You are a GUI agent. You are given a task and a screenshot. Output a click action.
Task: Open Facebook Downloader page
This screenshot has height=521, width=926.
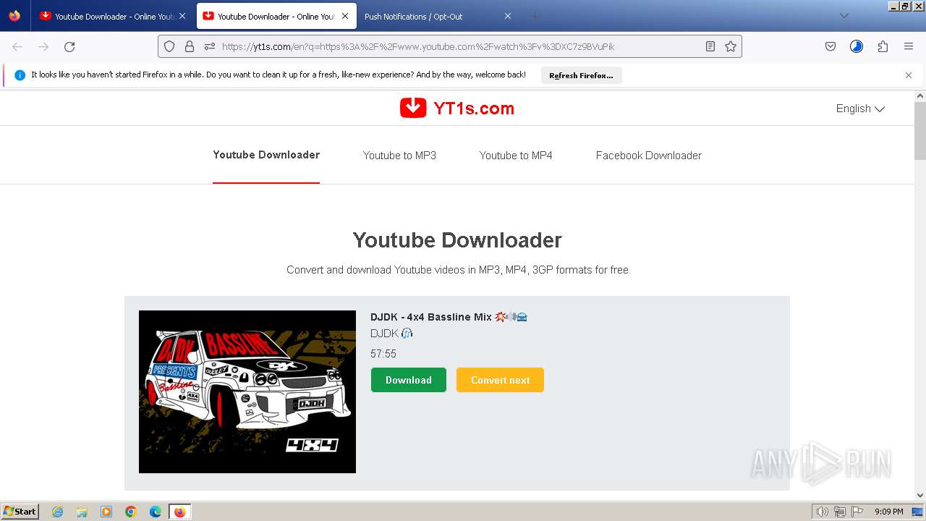pos(649,156)
